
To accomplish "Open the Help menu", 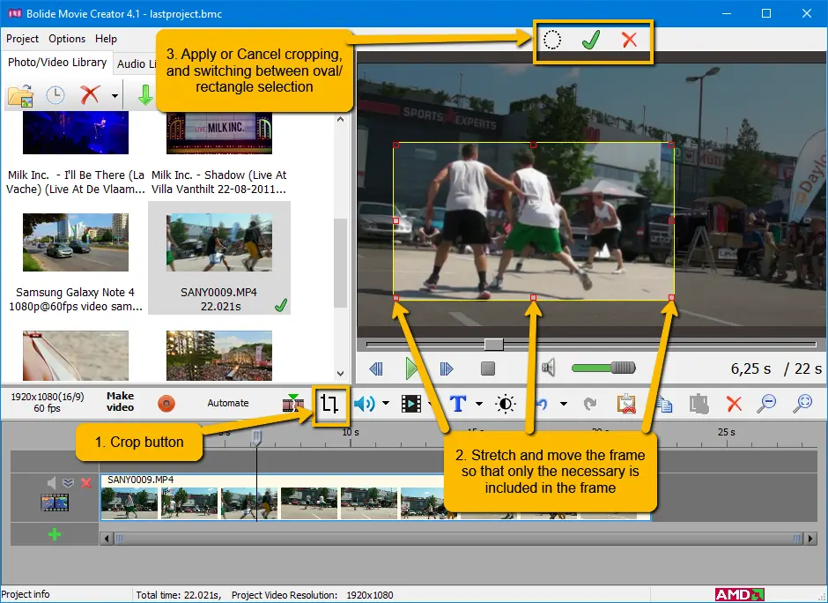I will click(106, 39).
